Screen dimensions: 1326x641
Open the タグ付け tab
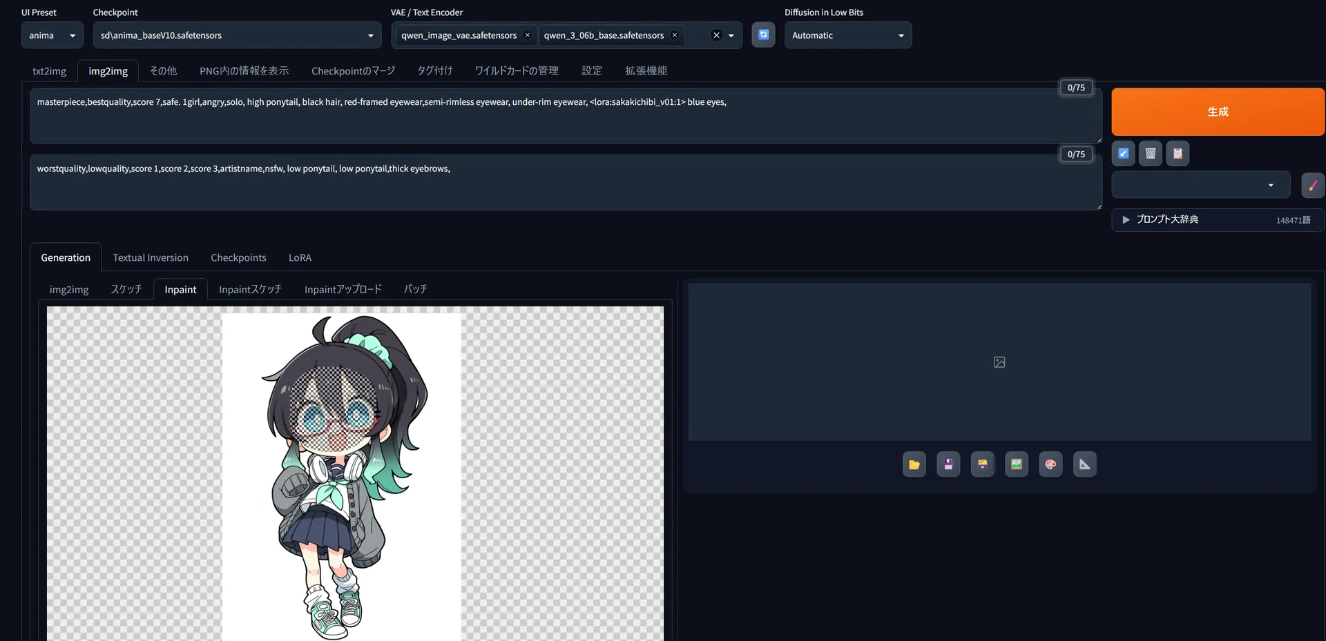pyautogui.click(x=435, y=71)
